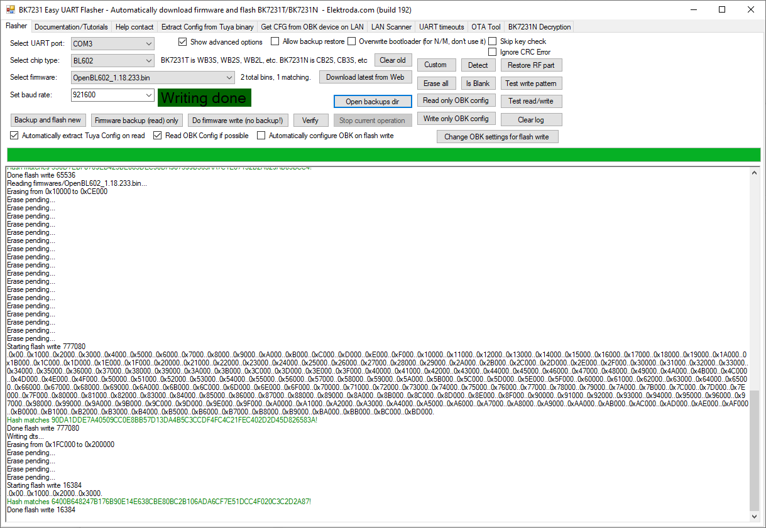Switch to the LAN Scanner tab

tap(391, 27)
